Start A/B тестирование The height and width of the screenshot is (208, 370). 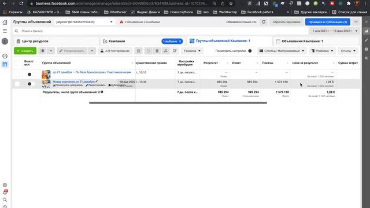coord(115,51)
